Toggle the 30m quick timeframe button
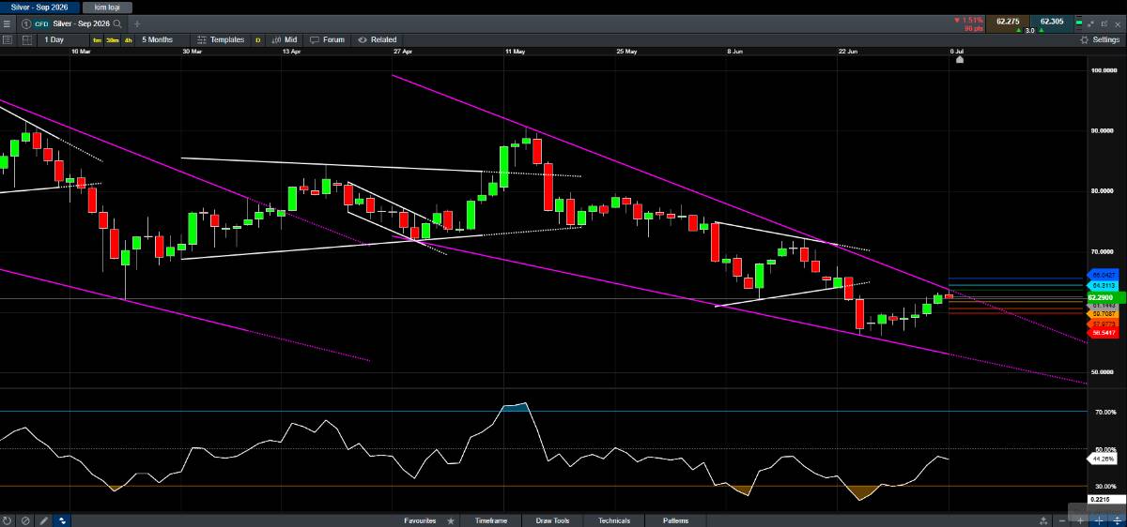The image size is (1127, 527). tap(112, 40)
